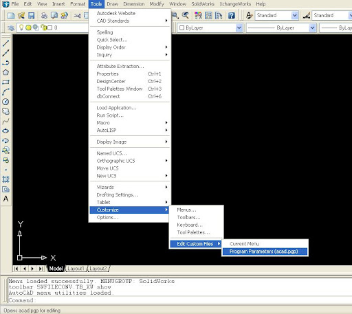Open the ByLayer color control dropdown
The image size is (352, 314).
pyautogui.click(x=239, y=28)
